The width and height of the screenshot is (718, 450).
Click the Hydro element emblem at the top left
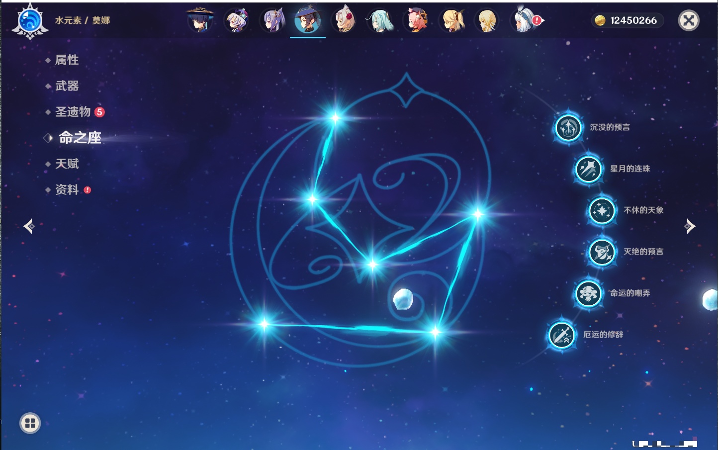point(30,21)
